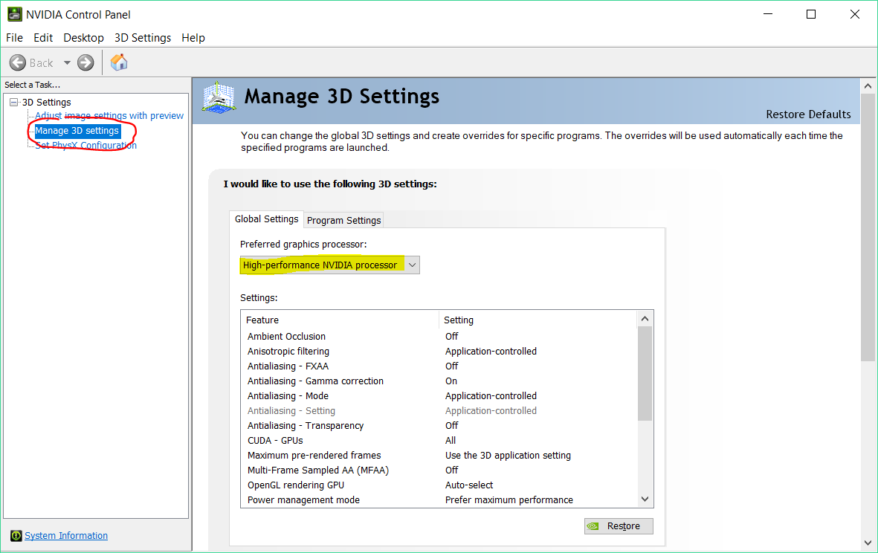Select the Antialiasing - FXAA row
The height and width of the screenshot is (553, 878).
coord(439,366)
